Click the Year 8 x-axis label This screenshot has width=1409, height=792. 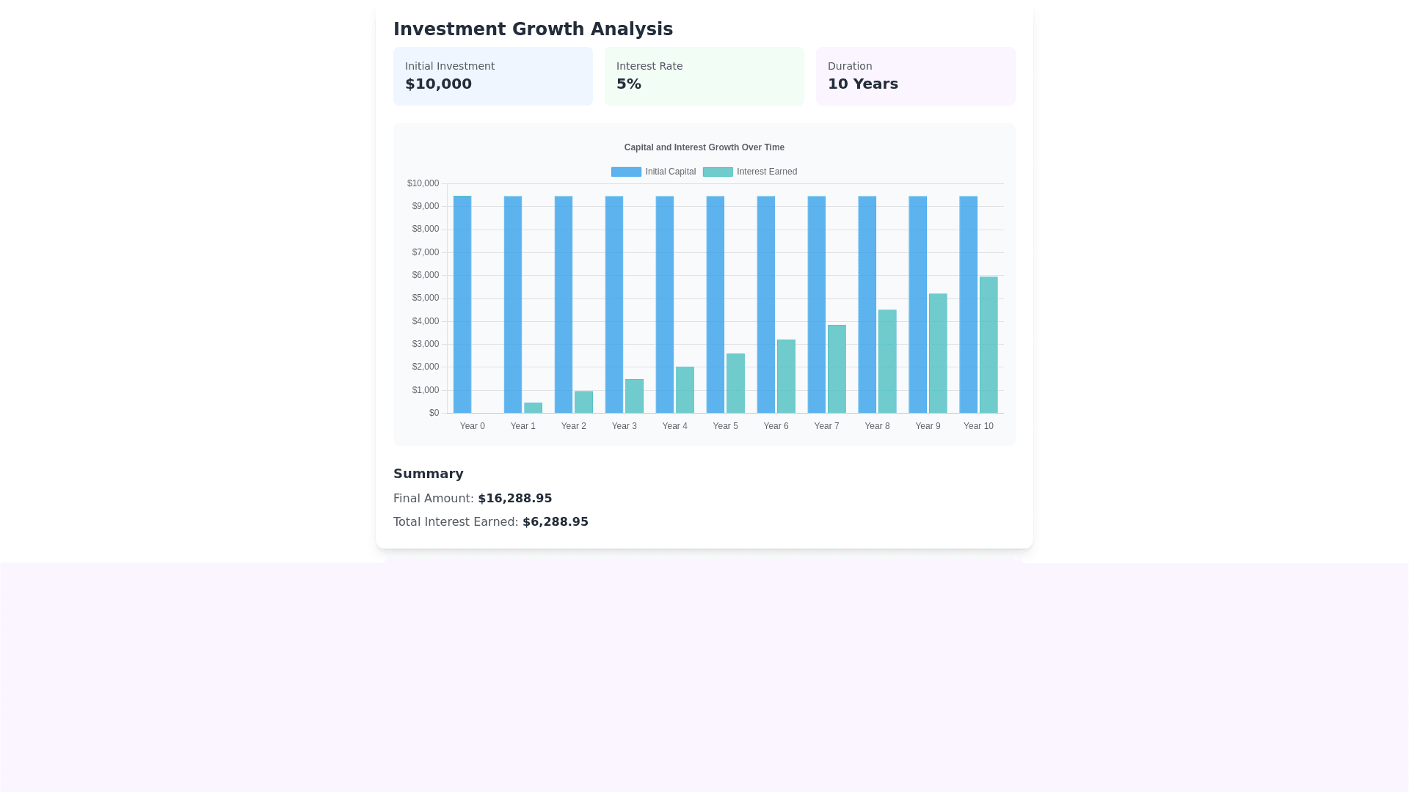point(877,426)
